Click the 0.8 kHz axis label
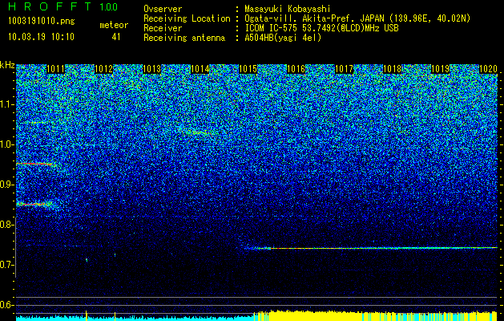The width and height of the screenshot is (504, 321). pyautogui.click(x=6, y=225)
